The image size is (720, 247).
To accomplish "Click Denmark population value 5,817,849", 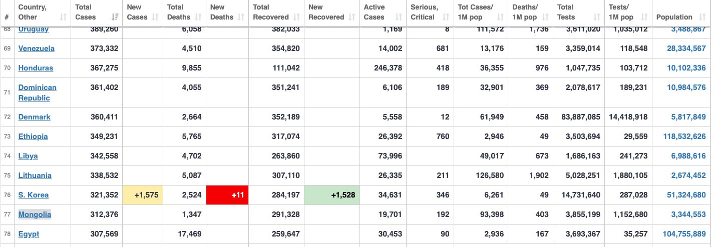I will 686,117.
